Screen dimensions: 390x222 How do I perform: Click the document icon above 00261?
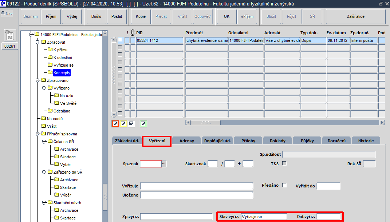[10, 35]
